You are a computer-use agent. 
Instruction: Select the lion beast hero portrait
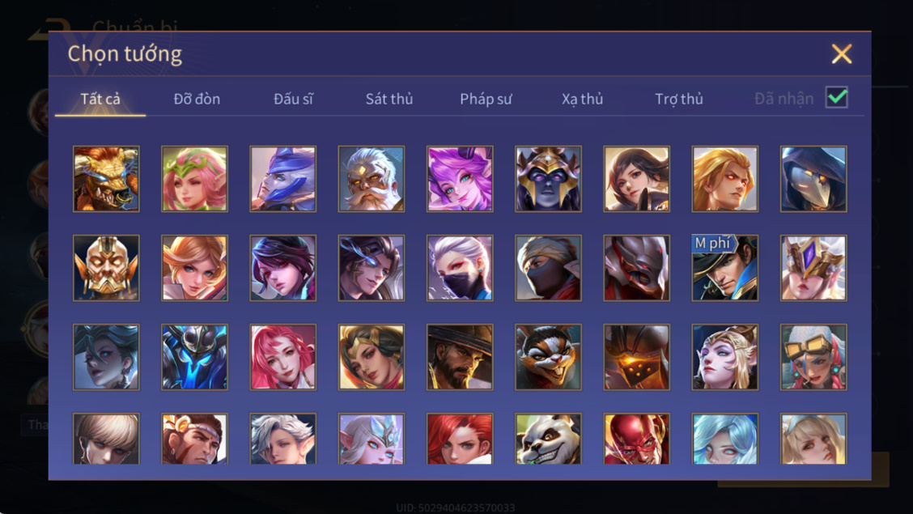coord(106,179)
